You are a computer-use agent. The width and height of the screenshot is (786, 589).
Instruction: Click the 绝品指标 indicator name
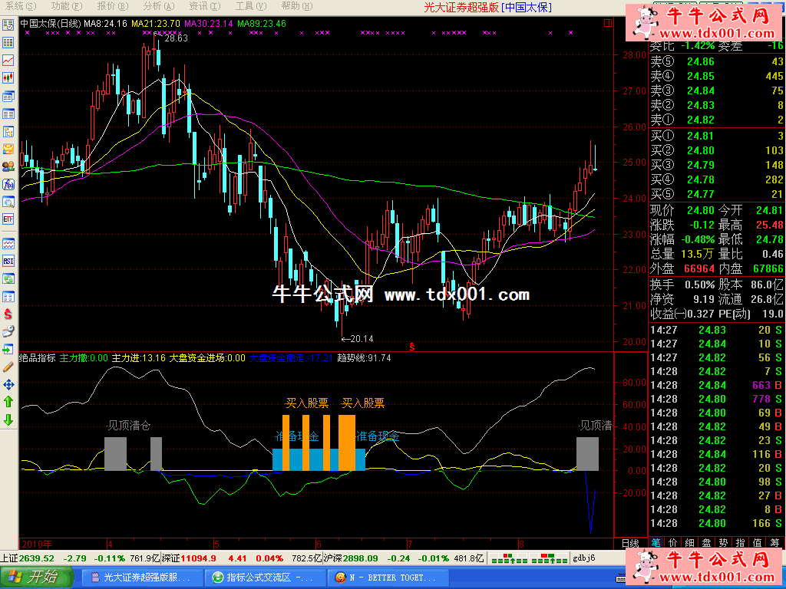(38, 358)
